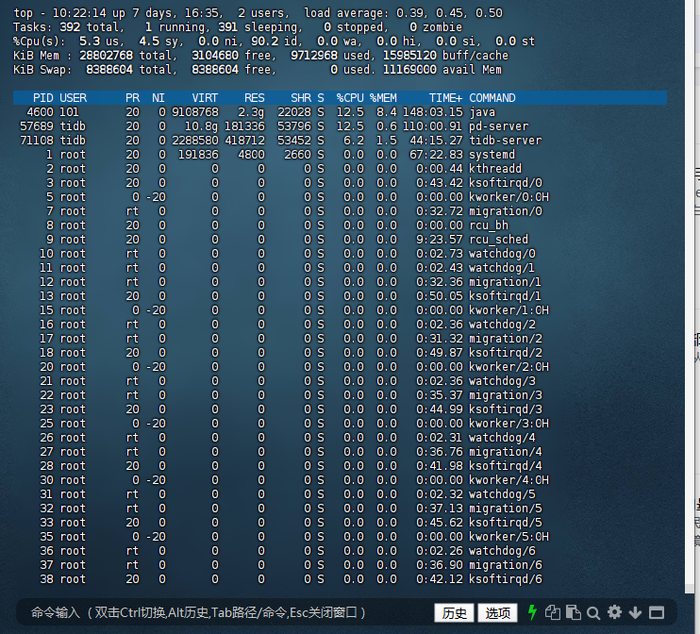Click the paste clipboard icon
This screenshot has height=634, width=700.
[x=574, y=612]
